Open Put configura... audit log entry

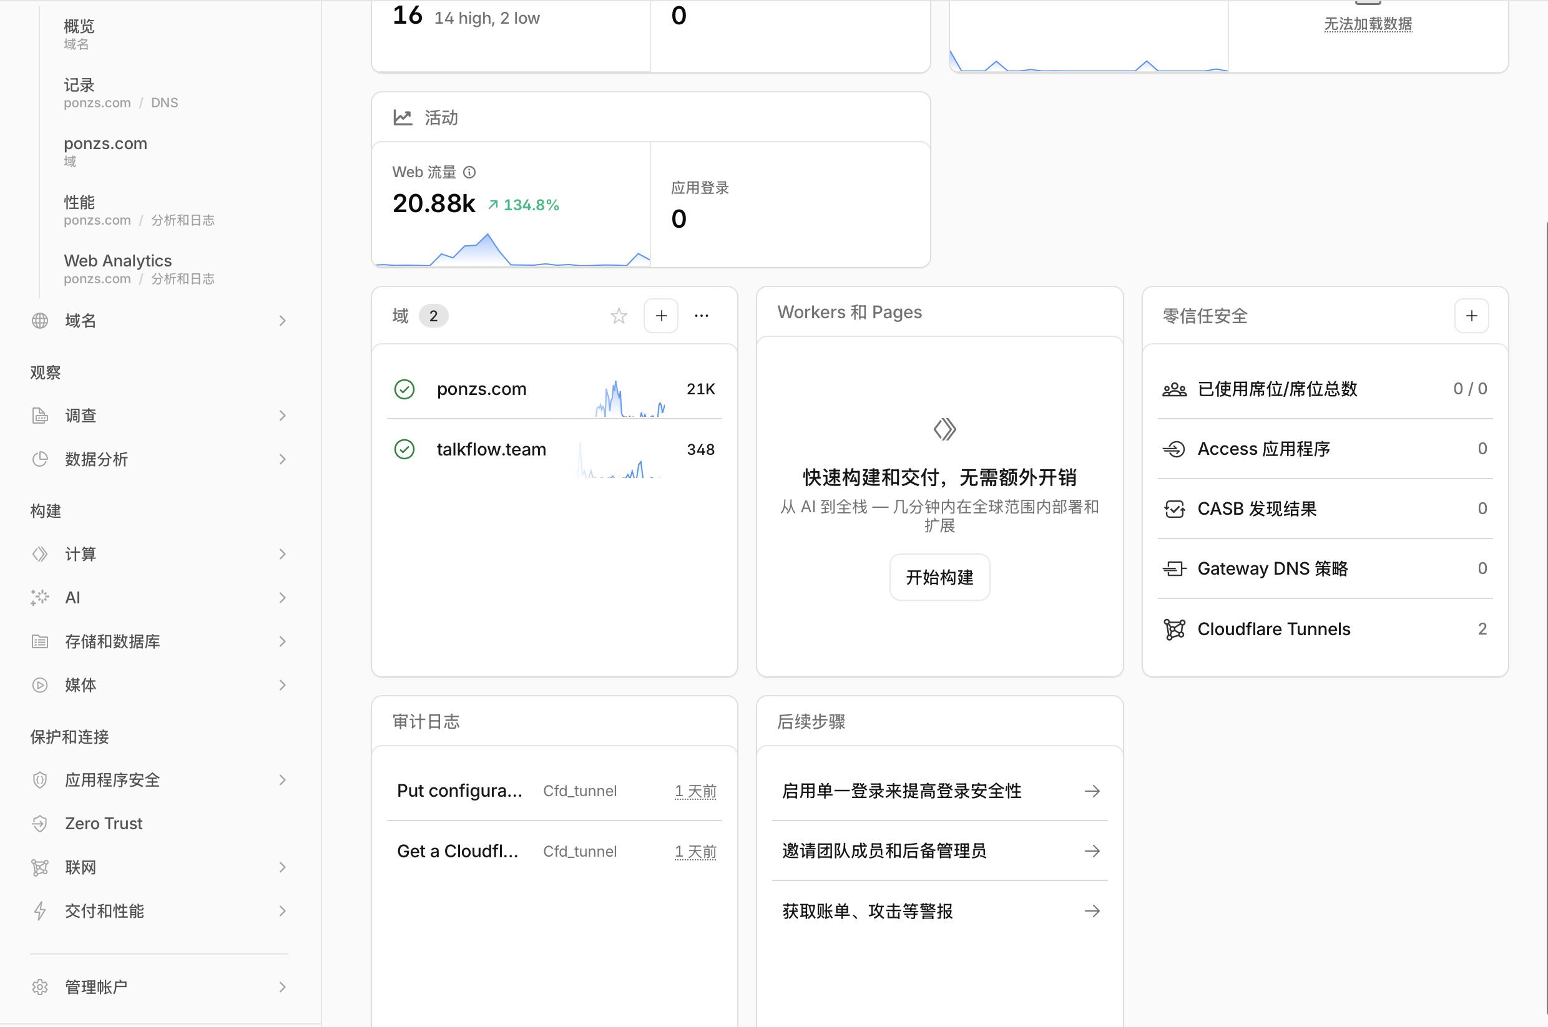pyautogui.click(x=554, y=791)
